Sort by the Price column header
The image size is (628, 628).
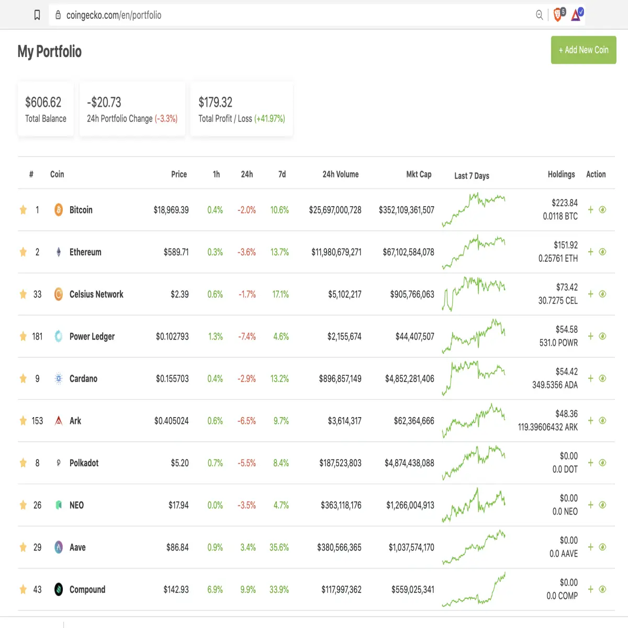pyautogui.click(x=179, y=174)
